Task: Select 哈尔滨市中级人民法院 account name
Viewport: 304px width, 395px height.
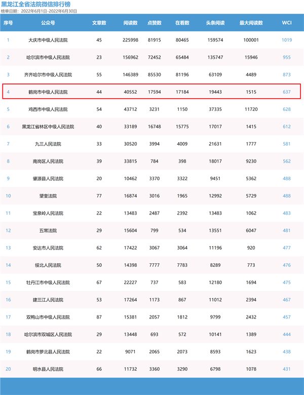Action: [x=48, y=57]
